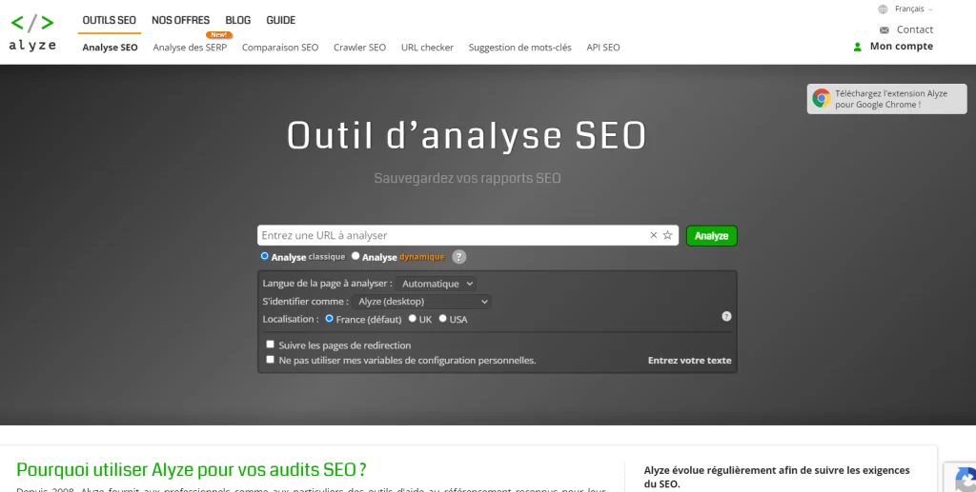Click Alyze évolue régulièrement text

pyautogui.click(x=777, y=477)
